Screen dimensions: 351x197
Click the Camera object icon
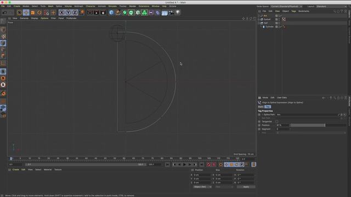(x=171, y=13)
